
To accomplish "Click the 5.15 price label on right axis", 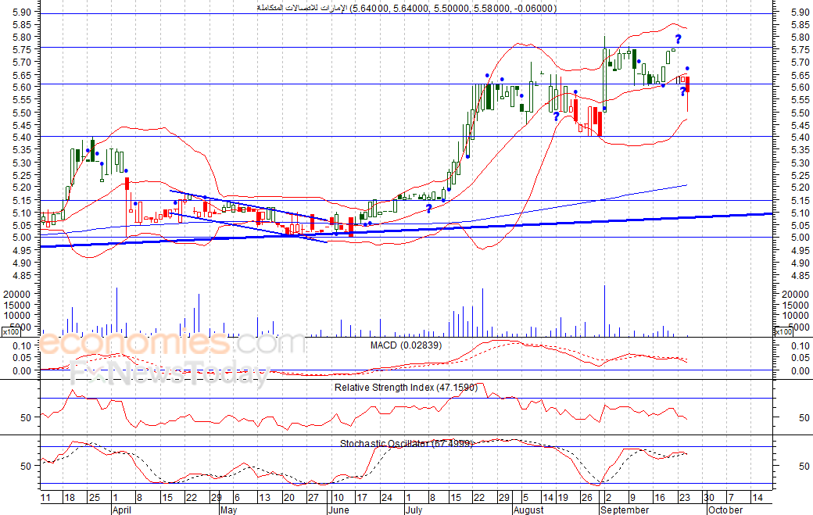I will (x=800, y=200).
